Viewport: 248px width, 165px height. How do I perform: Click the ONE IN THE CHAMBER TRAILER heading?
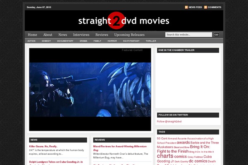[x=176, y=50]
